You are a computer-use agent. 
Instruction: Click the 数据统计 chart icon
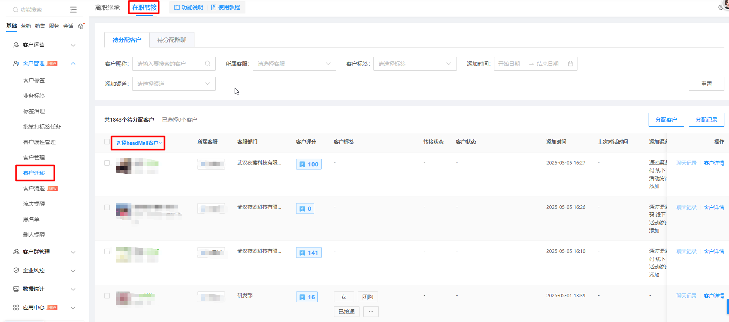[x=16, y=289]
